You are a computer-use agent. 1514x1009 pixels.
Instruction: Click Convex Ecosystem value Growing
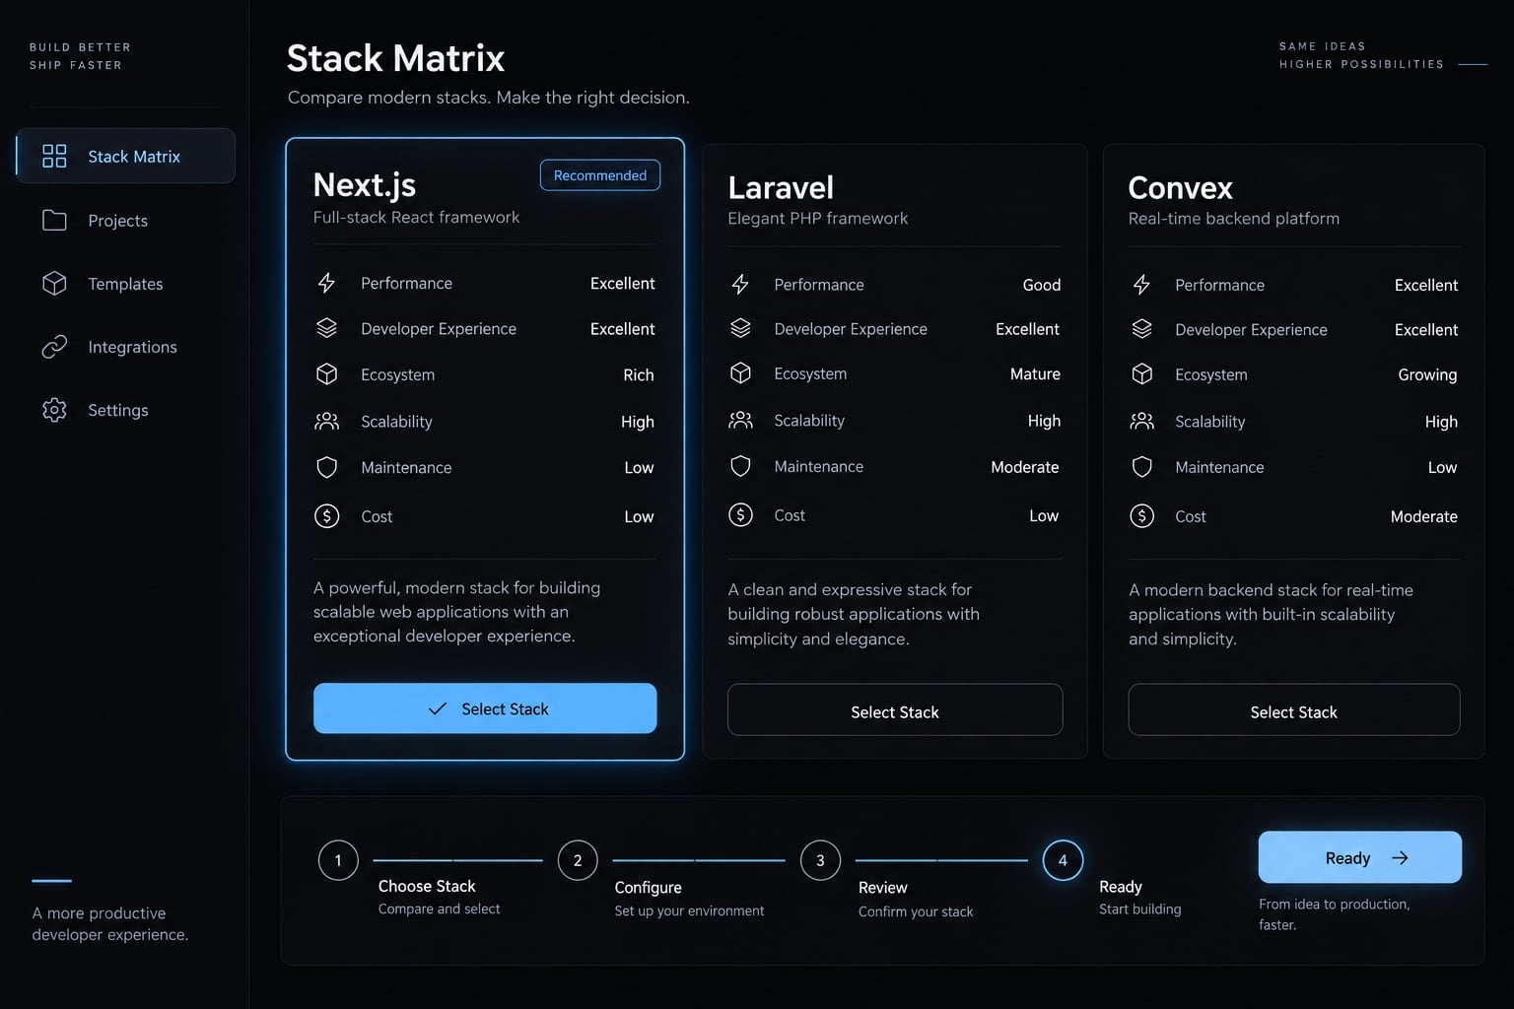[x=1427, y=374]
